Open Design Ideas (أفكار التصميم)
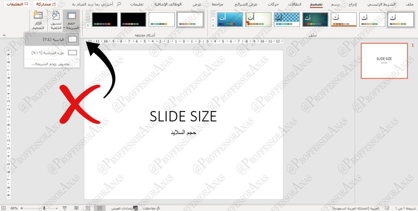The image size is (418, 211). (x=38, y=20)
